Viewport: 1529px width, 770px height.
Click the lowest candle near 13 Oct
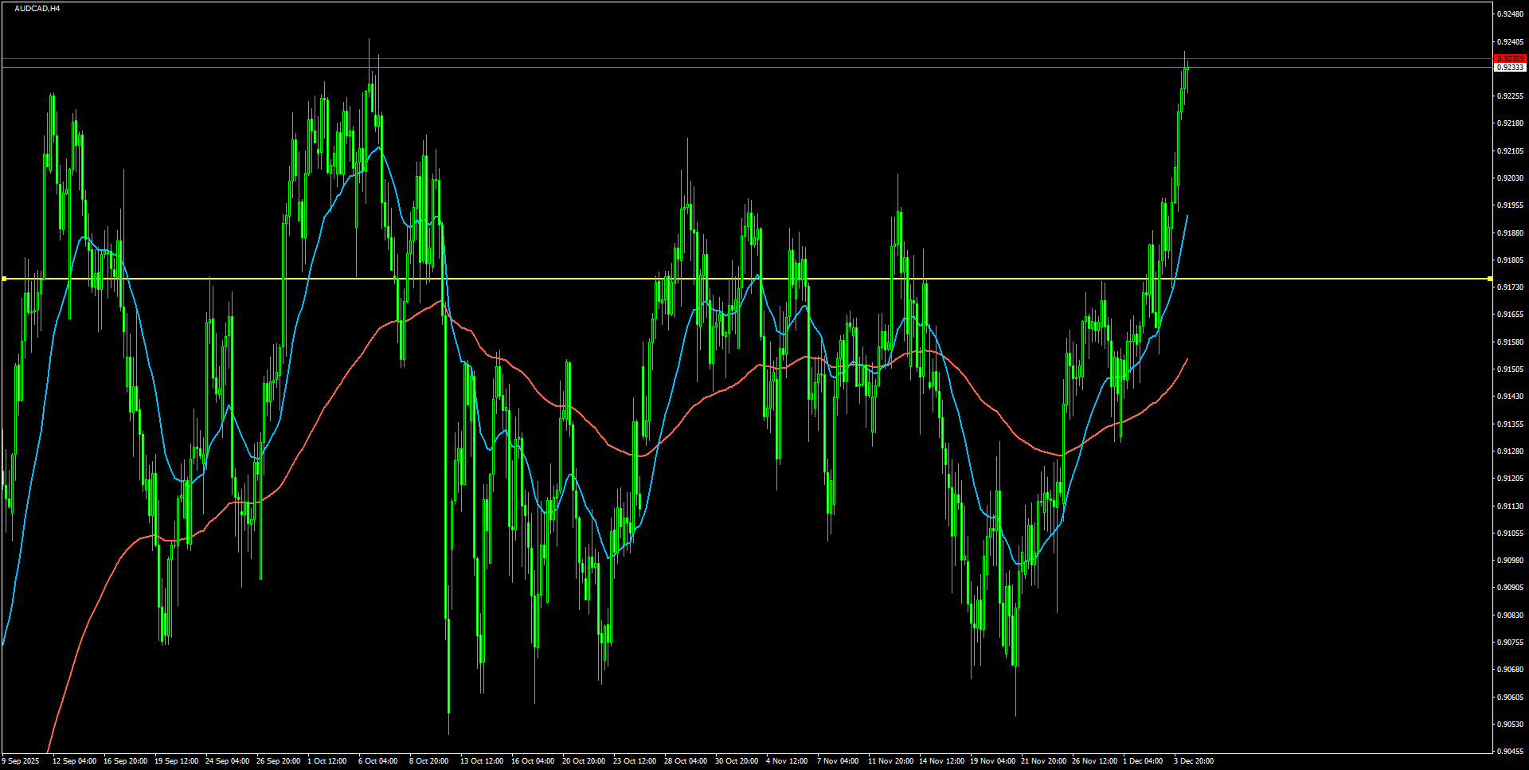point(449,701)
